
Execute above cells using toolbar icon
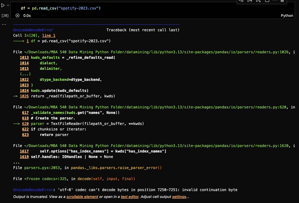pyautogui.click(x=250, y=1)
